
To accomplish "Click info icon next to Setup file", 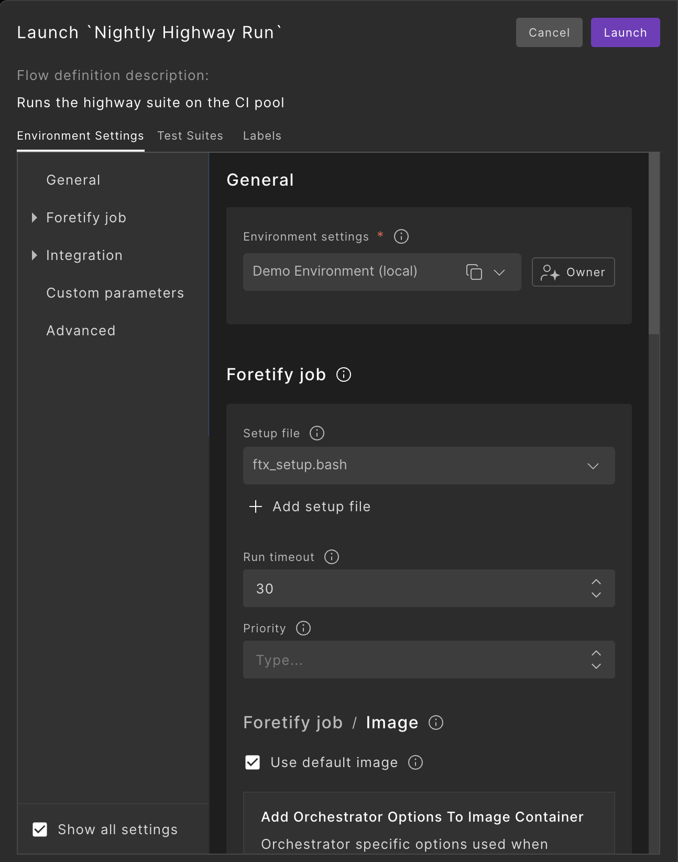I will tap(317, 433).
